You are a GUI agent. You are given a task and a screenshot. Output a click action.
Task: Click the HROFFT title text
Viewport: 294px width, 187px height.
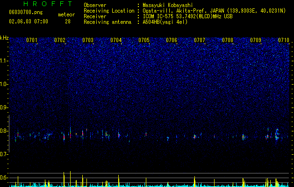tap(48, 4)
